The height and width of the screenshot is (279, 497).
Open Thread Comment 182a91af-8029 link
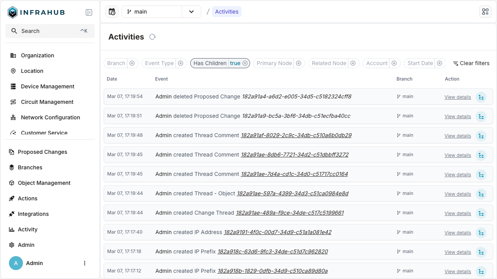pyautogui.click(x=296, y=135)
